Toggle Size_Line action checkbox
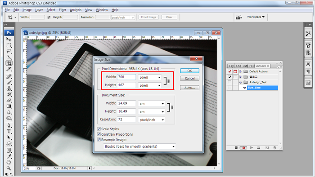The width and height of the screenshot is (315, 177). [229, 88]
